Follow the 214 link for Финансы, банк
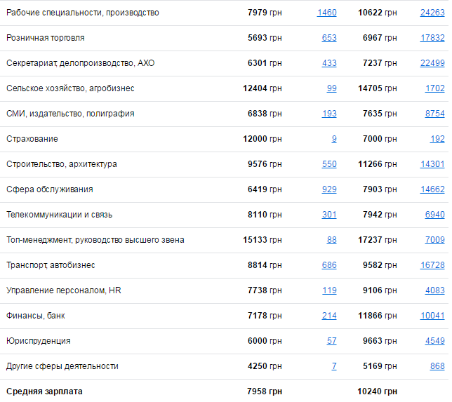452x402 pixels. [328, 316]
